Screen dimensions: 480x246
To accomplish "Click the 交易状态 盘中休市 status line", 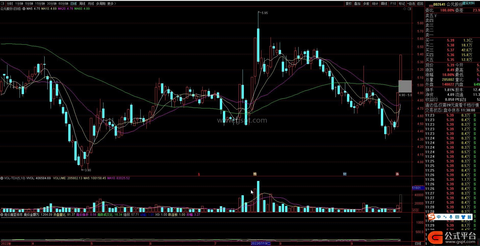I will click(x=450, y=110).
